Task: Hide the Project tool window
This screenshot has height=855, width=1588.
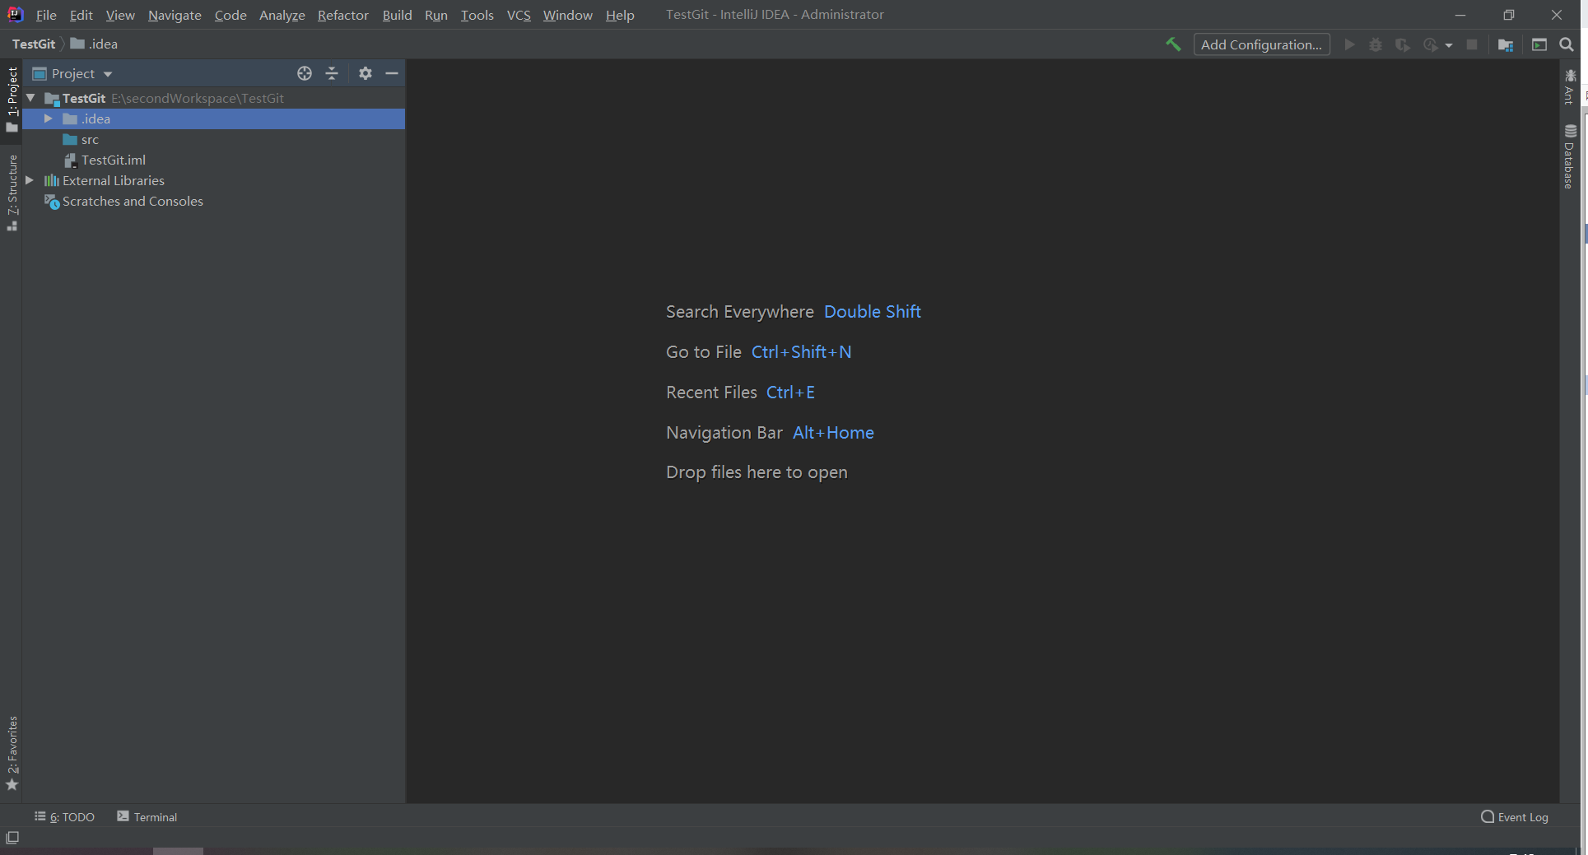Action: pyautogui.click(x=392, y=73)
